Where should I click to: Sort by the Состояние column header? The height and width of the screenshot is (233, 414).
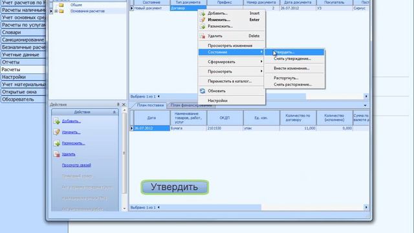coord(152,3)
